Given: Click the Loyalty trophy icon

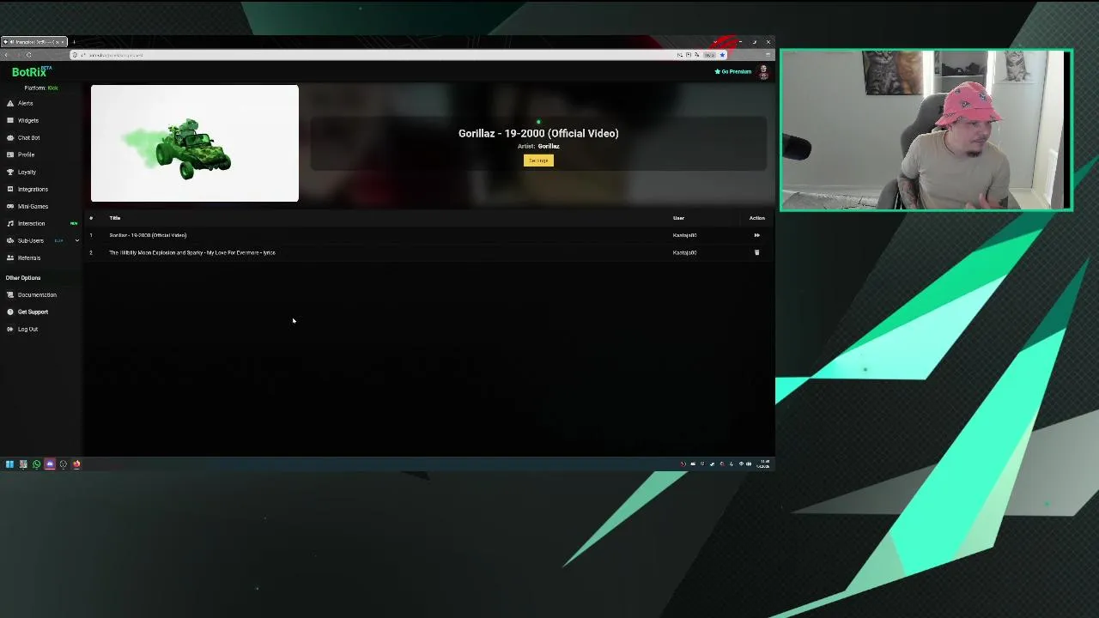Looking at the screenshot, I should 10,172.
